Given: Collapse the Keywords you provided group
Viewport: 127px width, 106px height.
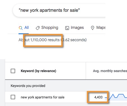Looking at the screenshot, I should coord(28,86).
